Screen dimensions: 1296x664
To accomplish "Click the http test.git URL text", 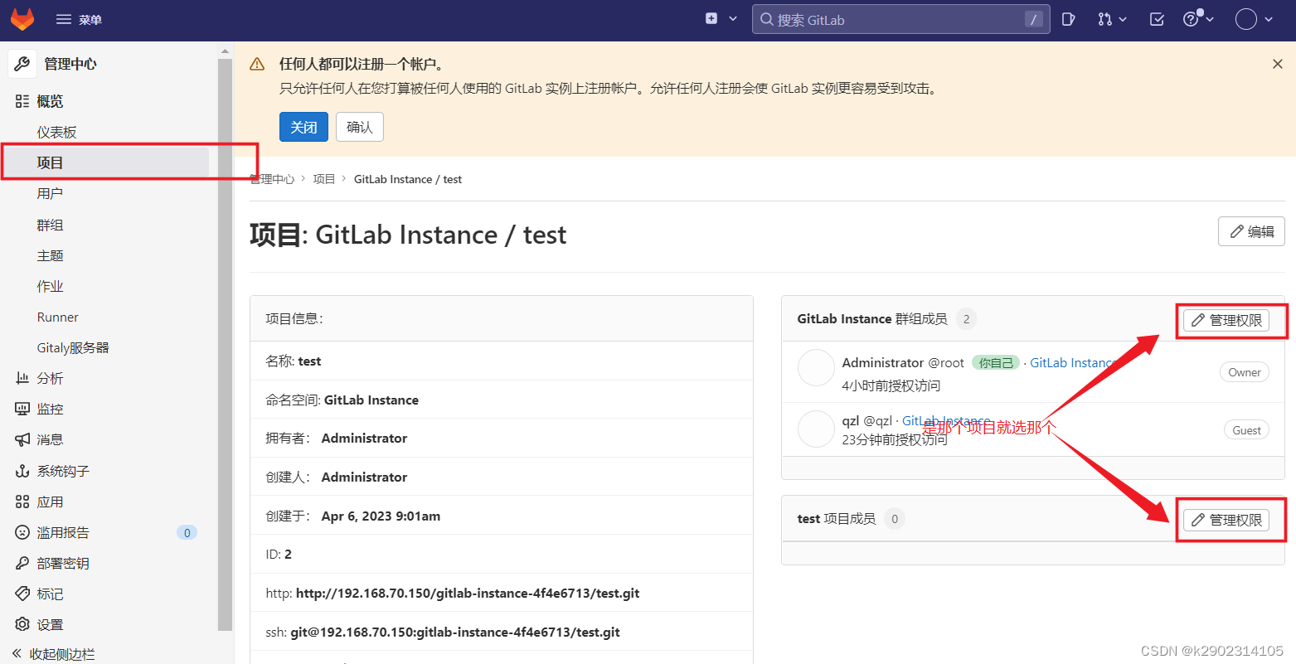I will point(468,594).
